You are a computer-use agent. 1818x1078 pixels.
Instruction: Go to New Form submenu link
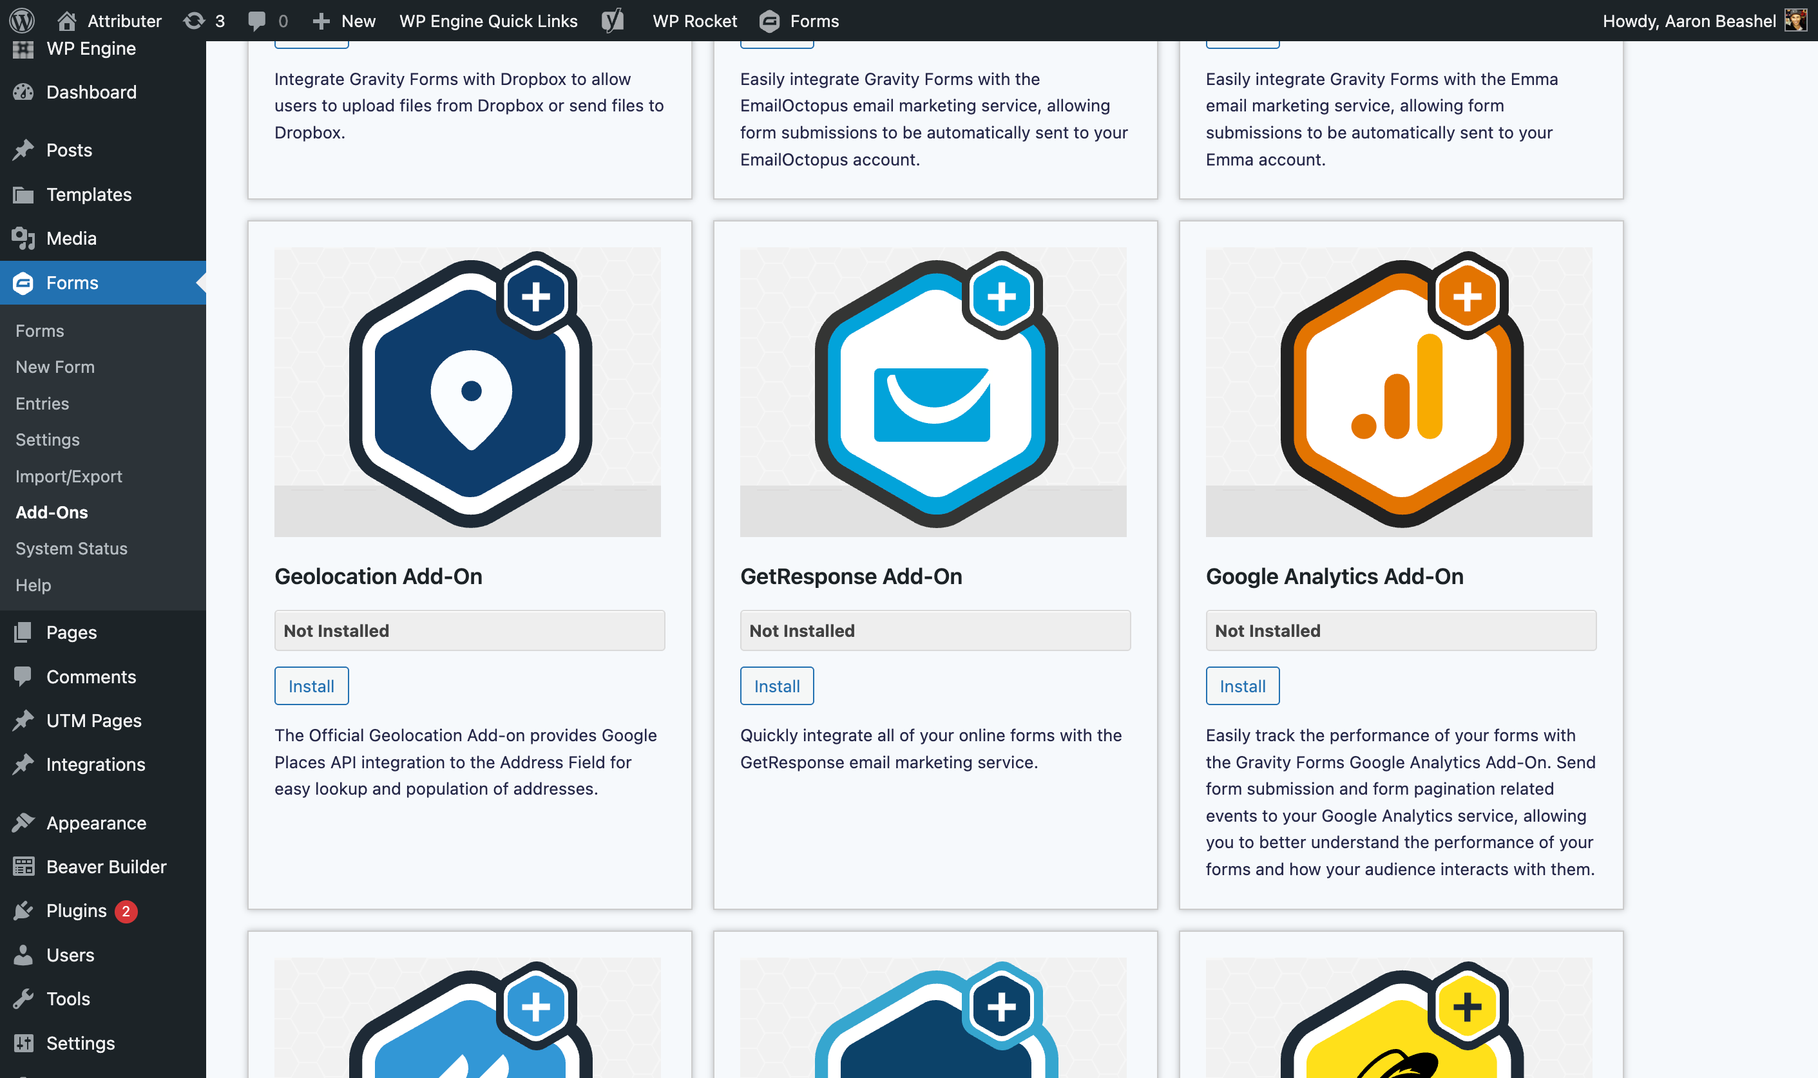pyautogui.click(x=55, y=367)
